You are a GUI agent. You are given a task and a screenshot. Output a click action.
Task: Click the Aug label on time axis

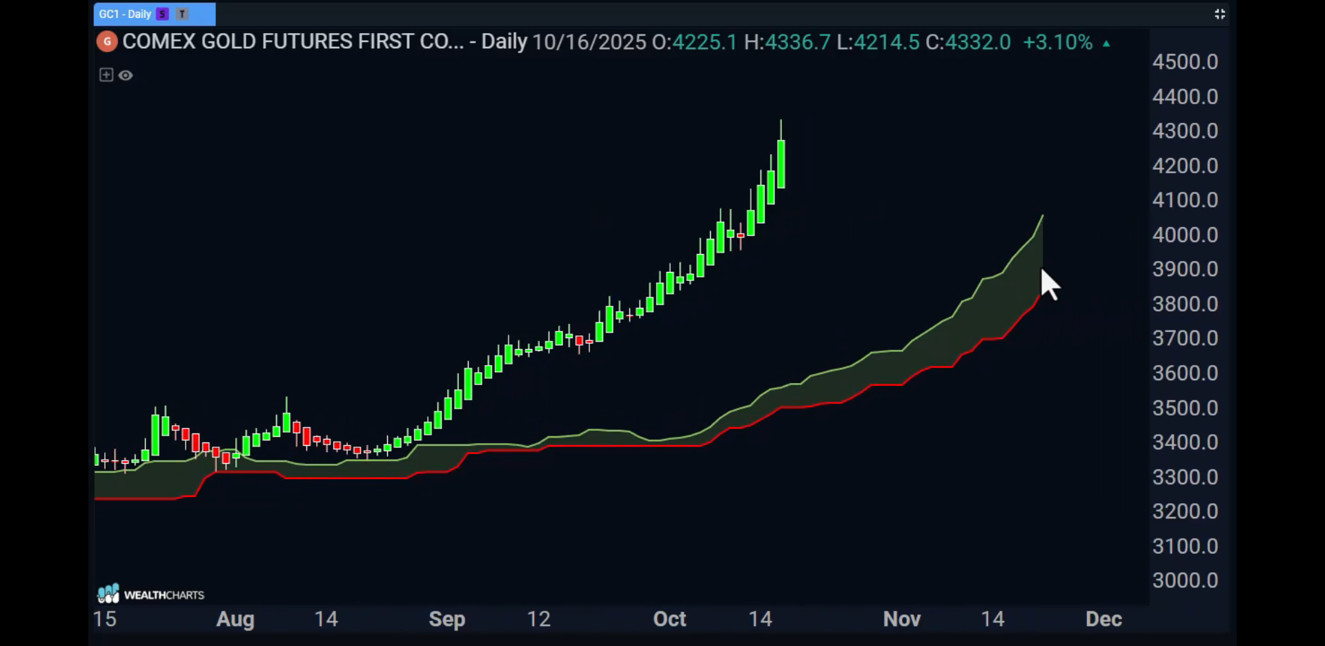click(235, 619)
